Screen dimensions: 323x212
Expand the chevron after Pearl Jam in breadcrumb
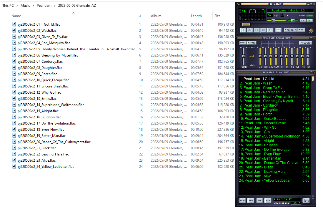click(55, 6)
